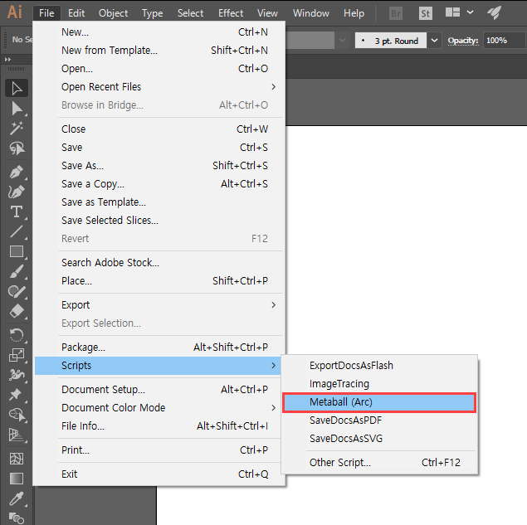
Task: Open the Arrange Documents dropdown arrow
Action: point(471,12)
